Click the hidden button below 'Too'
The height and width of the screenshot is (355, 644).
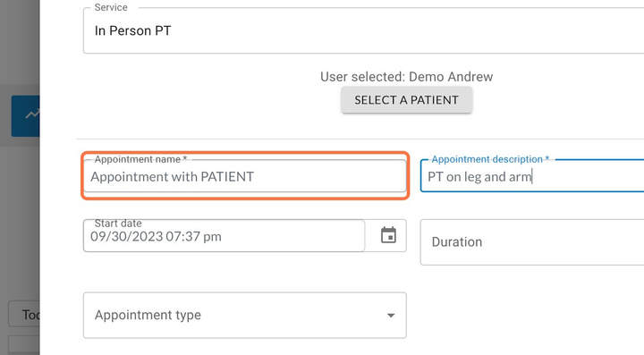coord(24,345)
